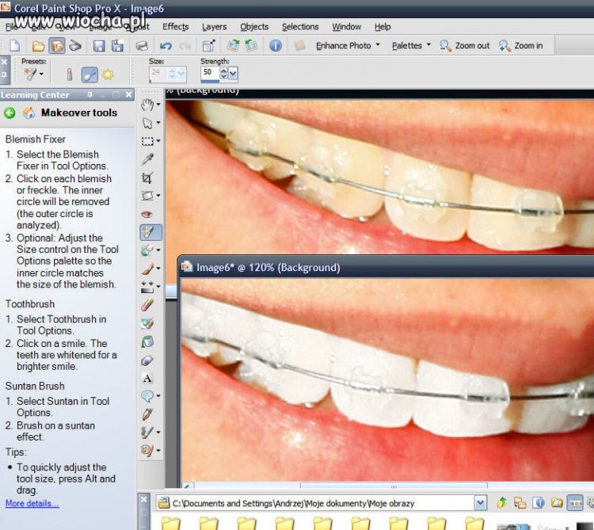Select the Dropper tool
This screenshot has height=530, width=594.
pos(147,159)
